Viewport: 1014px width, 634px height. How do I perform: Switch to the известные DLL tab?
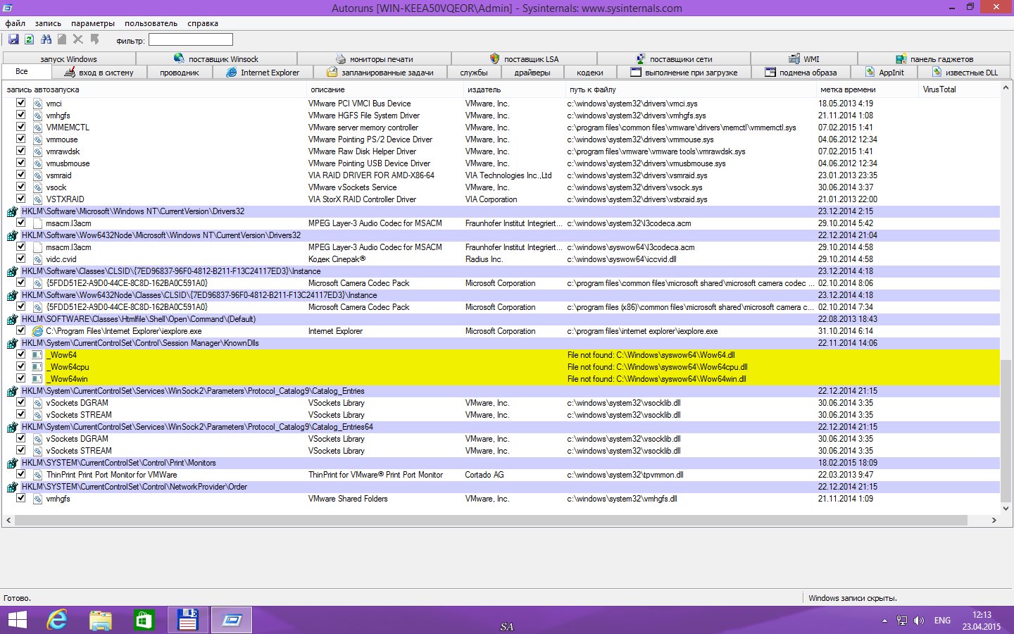964,73
